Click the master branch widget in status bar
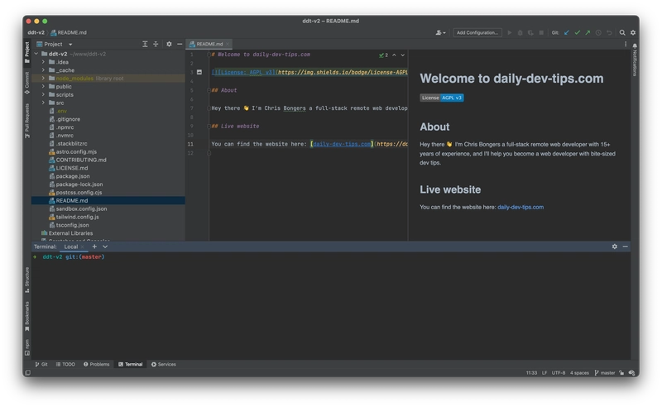The image size is (662, 407). (605, 373)
